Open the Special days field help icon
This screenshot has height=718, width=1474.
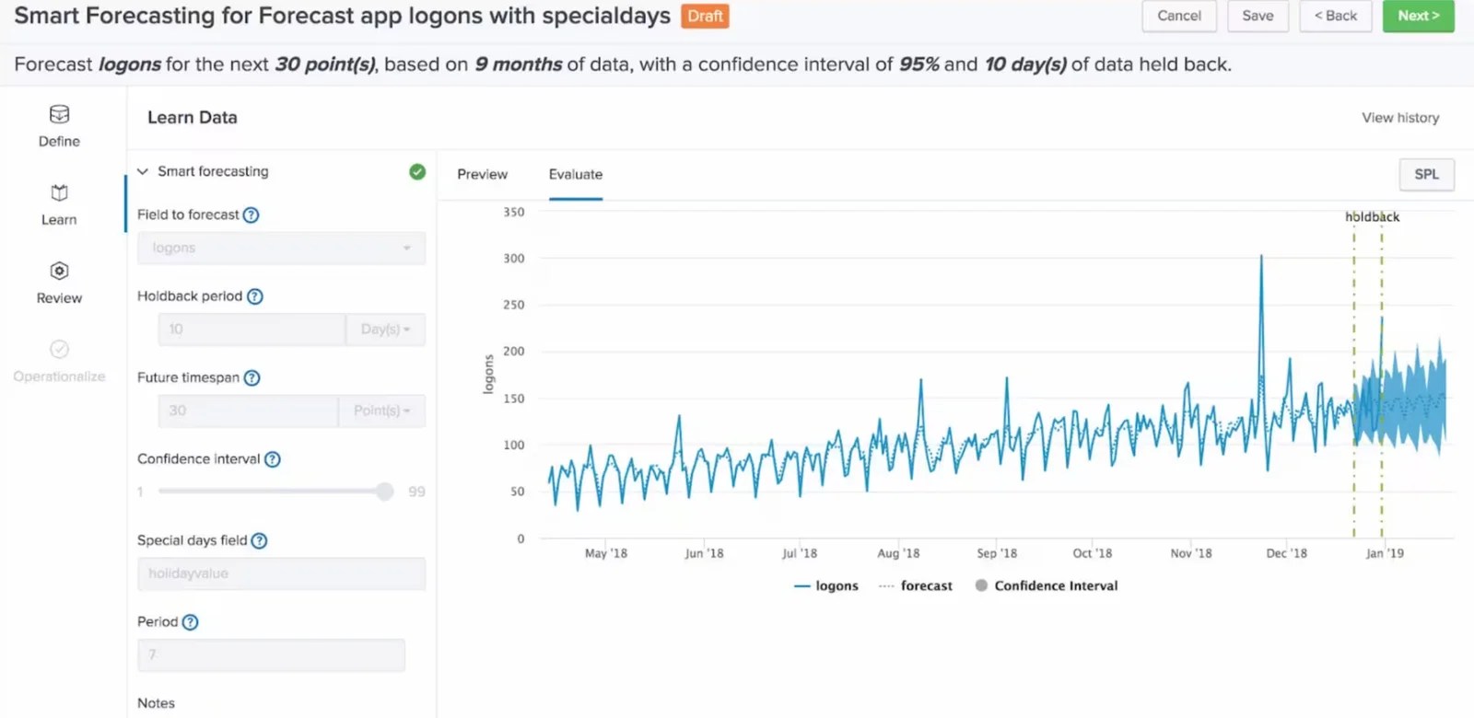[x=261, y=540]
